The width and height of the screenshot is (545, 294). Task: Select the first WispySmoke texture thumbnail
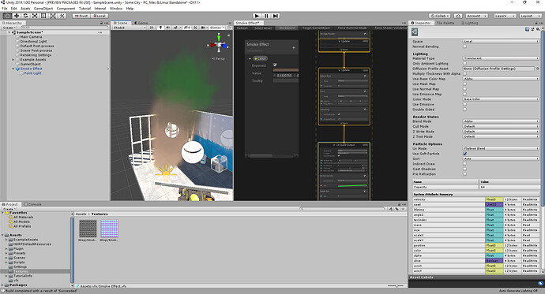pyautogui.click(x=88, y=229)
